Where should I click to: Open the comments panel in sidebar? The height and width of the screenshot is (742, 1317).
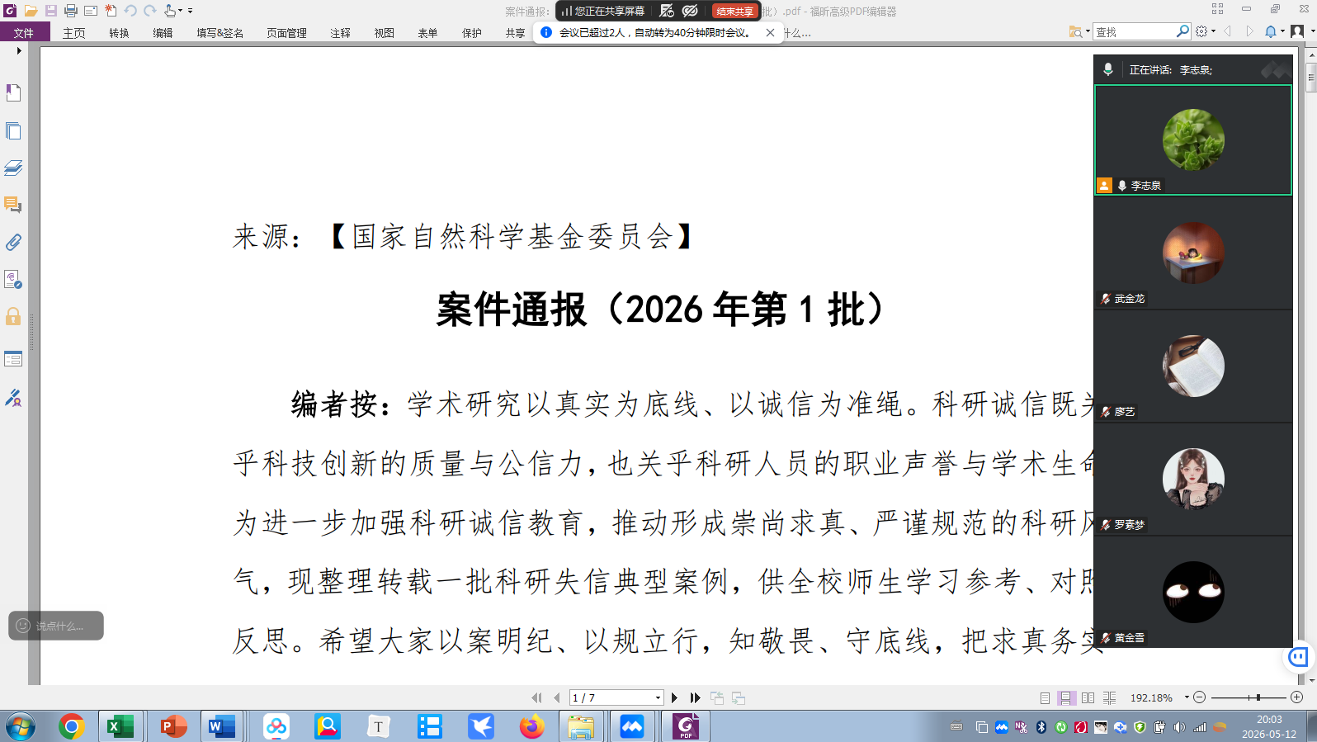[x=13, y=205]
